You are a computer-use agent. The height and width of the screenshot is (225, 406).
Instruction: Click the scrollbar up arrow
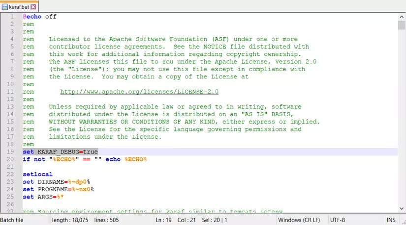pyautogui.click(x=402, y=17)
